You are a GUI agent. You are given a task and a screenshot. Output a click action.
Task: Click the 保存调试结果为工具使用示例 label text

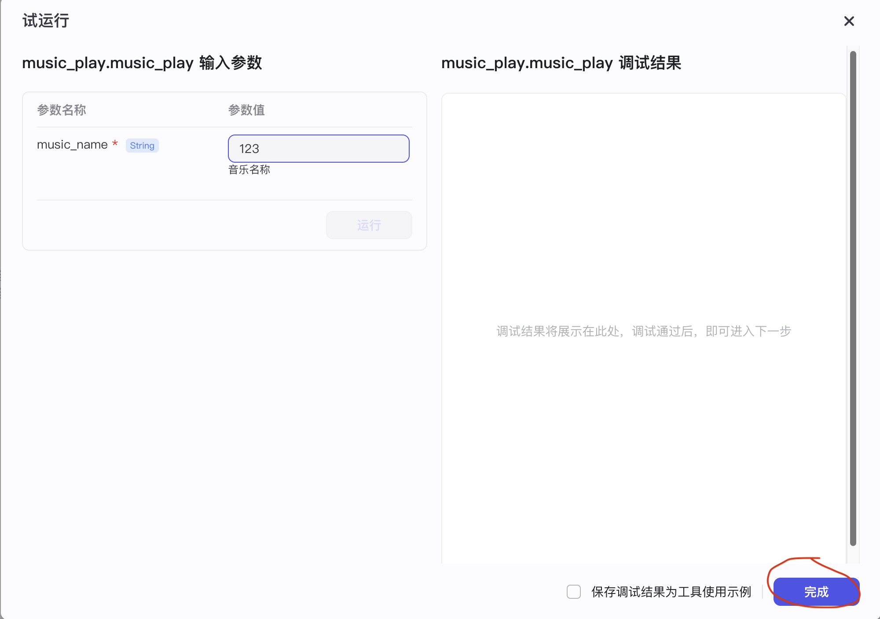(x=671, y=592)
